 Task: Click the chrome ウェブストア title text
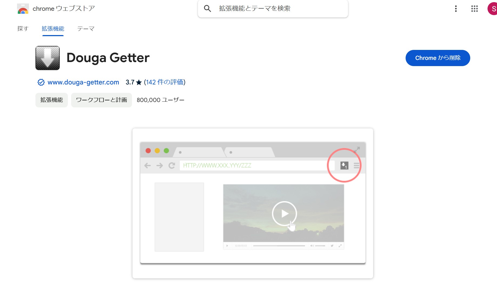(64, 9)
